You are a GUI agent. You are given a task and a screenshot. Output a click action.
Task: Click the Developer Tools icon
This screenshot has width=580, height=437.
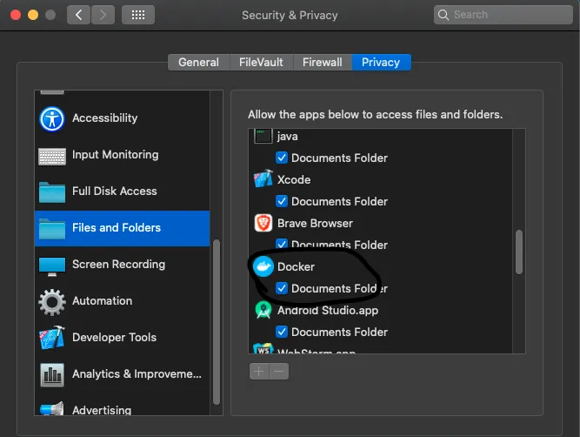coord(52,338)
